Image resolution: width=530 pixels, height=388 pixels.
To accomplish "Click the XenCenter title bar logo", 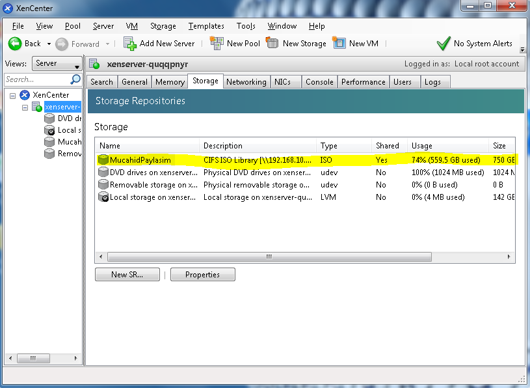I will tap(8, 8).
